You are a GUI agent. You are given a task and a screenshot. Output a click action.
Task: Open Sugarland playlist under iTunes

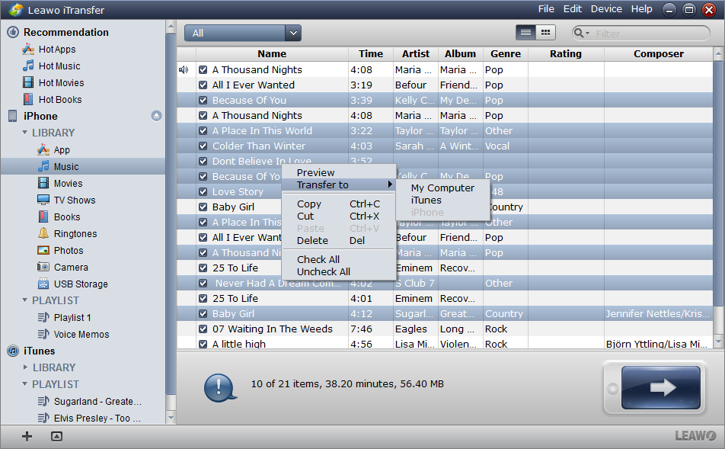pos(97,401)
